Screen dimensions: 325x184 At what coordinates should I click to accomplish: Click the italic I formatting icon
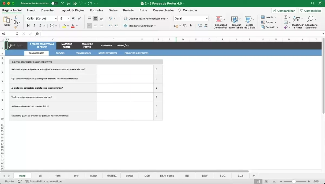34,26
